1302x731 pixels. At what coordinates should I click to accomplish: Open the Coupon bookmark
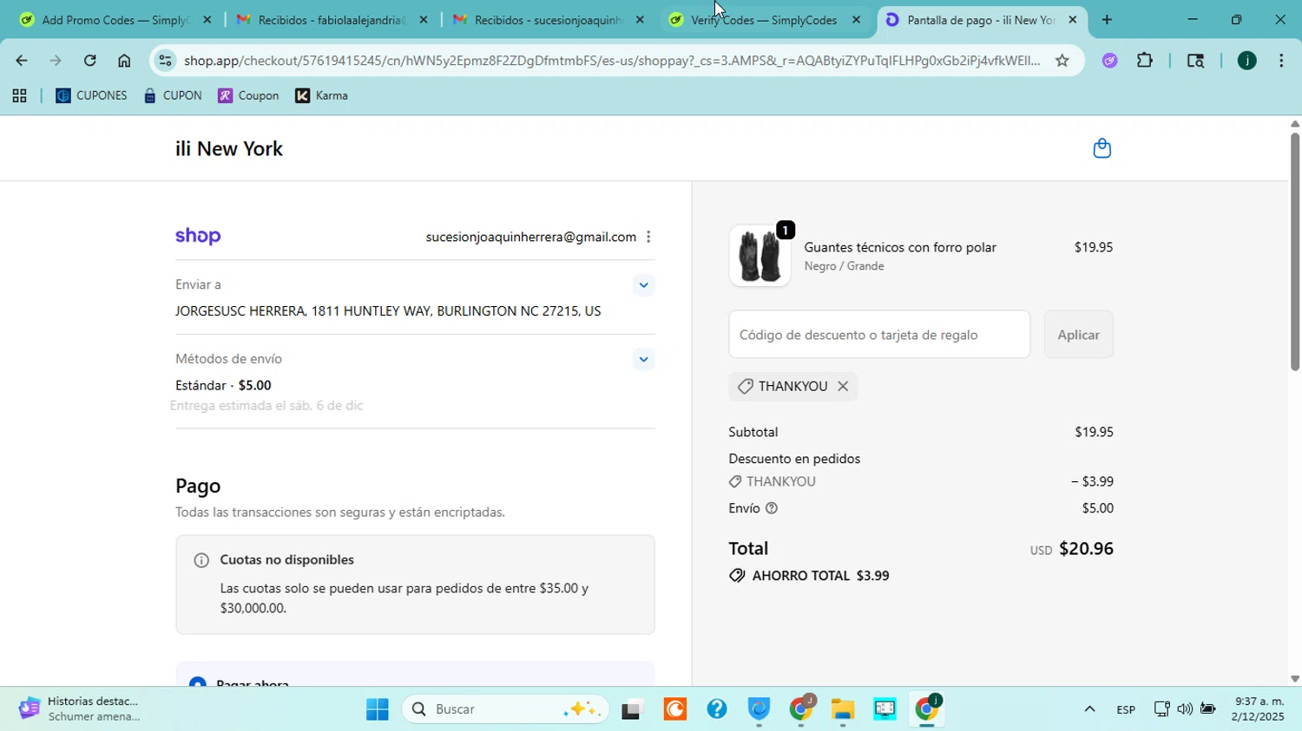pos(248,95)
